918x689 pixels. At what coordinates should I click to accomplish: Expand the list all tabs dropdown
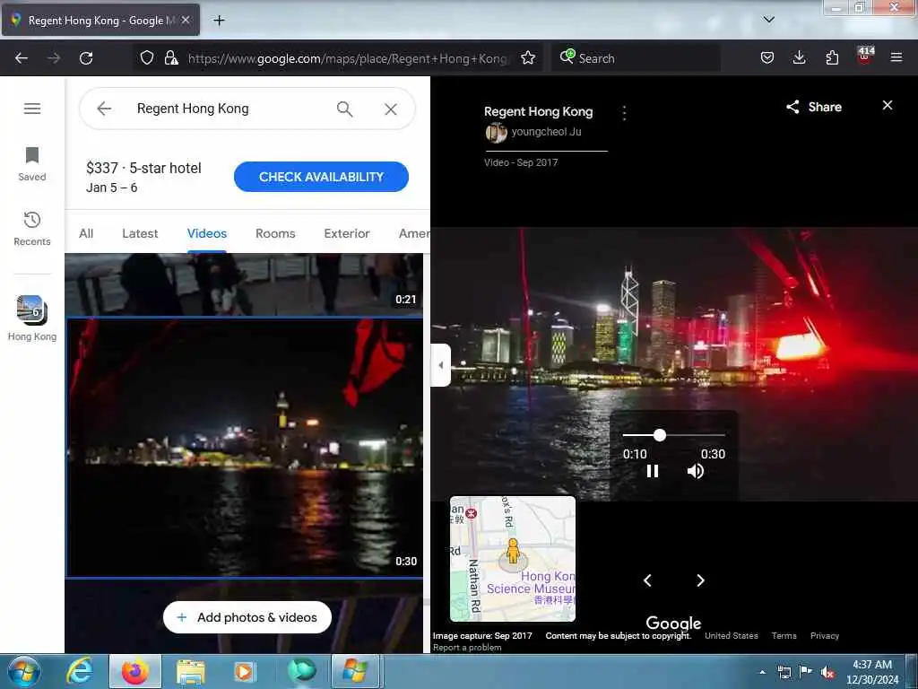pos(768,20)
